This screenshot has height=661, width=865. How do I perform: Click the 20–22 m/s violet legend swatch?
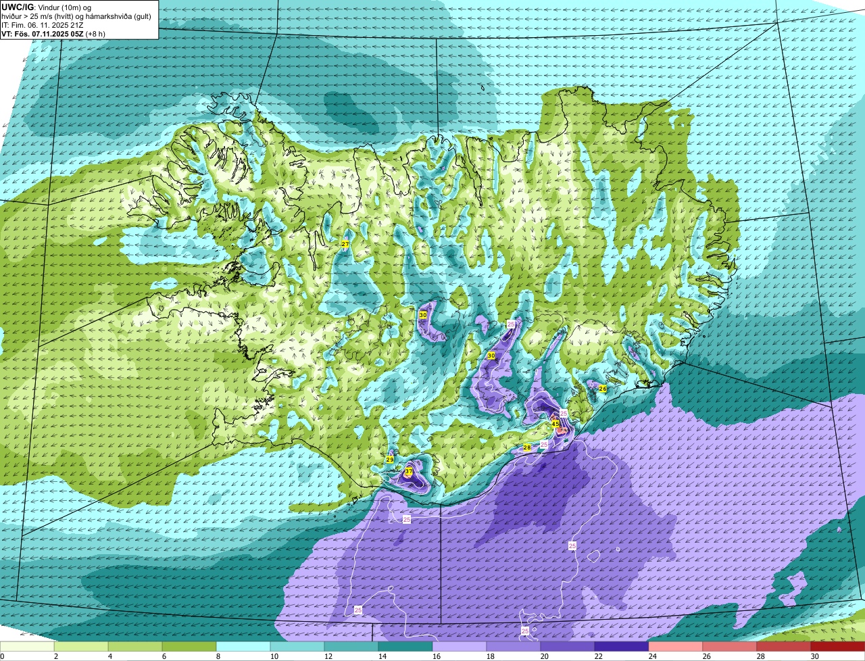[568, 647]
